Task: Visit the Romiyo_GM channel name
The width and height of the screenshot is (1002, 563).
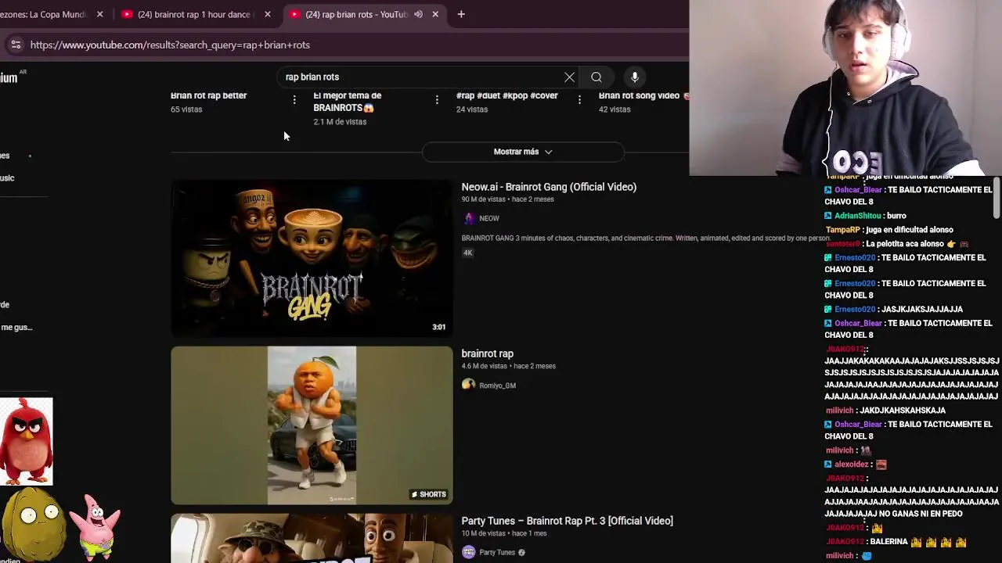Action: tap(497, 385)
